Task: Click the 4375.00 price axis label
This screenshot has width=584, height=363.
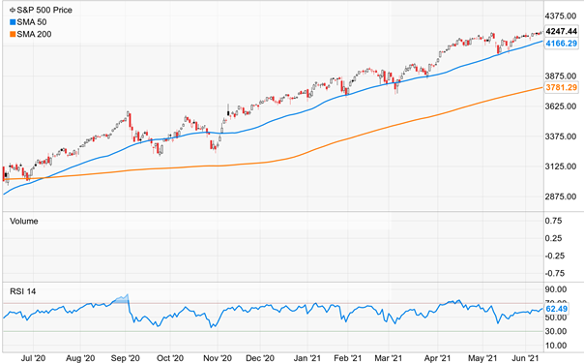Action: click(560, 16)
